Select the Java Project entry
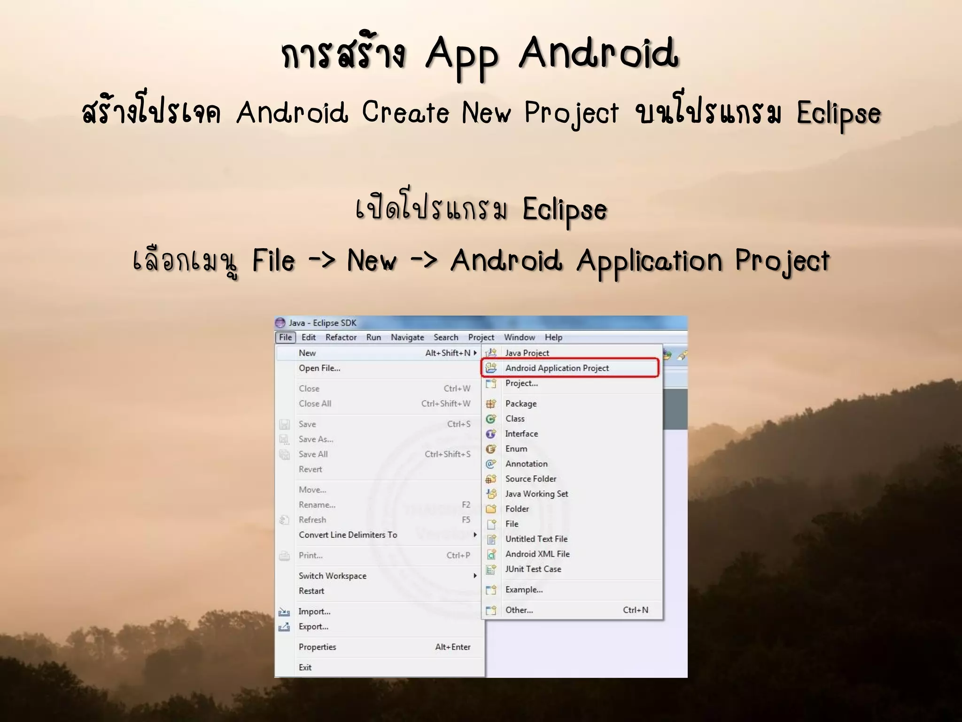The width and height of the screenshot is (962, 722). 572,353
